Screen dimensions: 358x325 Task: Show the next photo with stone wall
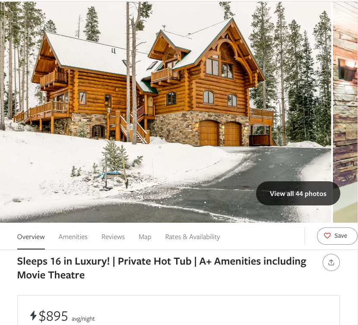click(x=345, y=112)
